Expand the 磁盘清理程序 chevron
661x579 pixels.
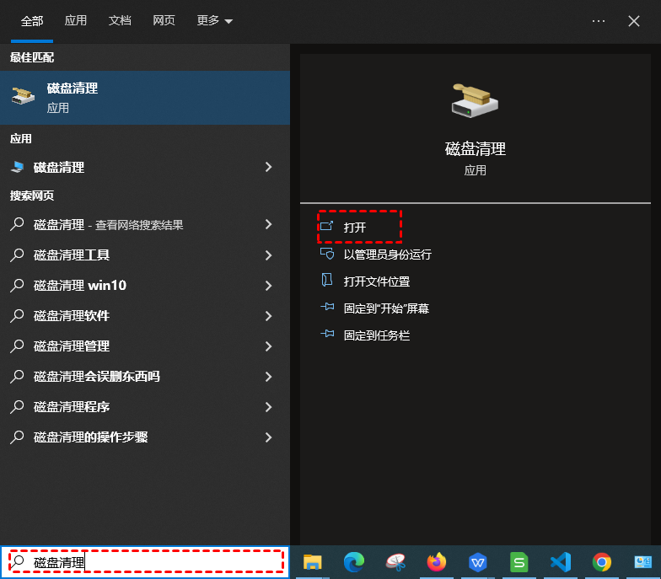click(x=268, y=406)
